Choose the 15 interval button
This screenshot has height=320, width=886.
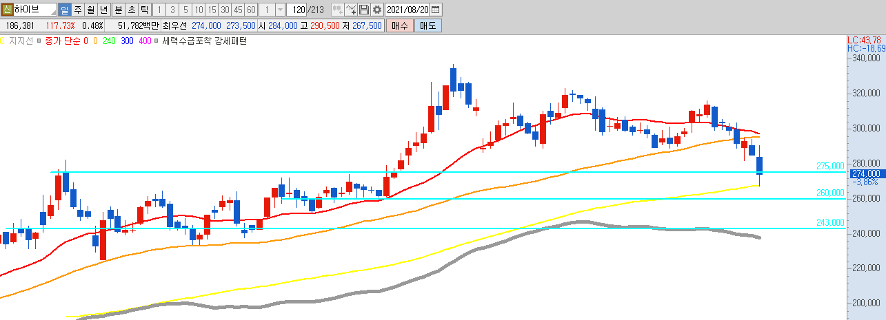click(x=212, y=10)
